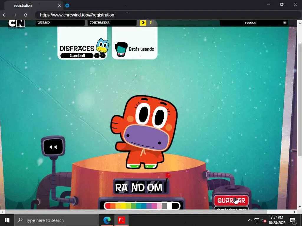Click the taskbar search box

[57, 220]
